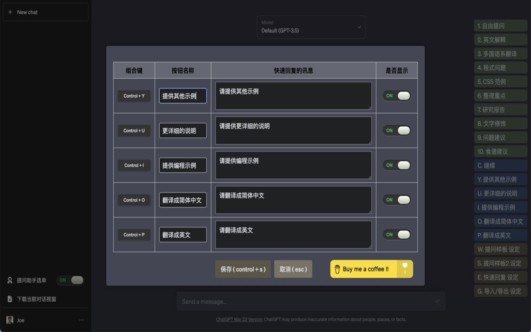The image size is (531, 332).
Task: Click the 取消 ( esc ) button
Action: point(293,269)
